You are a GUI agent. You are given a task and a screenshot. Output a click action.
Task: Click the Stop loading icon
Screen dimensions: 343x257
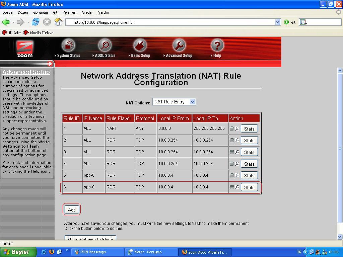point(47,22)
